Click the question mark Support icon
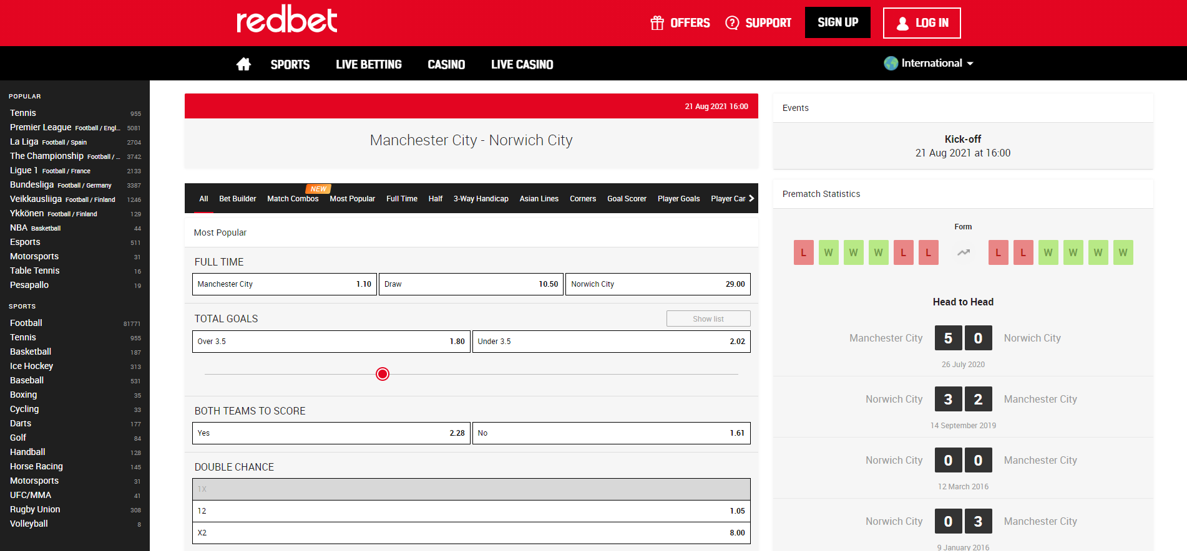The width and height of the screenshot is (1187, 551). 732,23
